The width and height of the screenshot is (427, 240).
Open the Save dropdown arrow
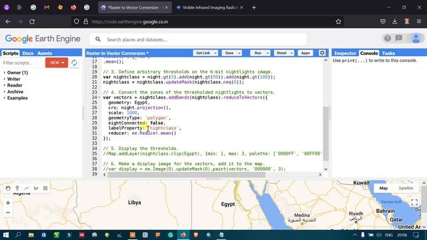(239, 53)
